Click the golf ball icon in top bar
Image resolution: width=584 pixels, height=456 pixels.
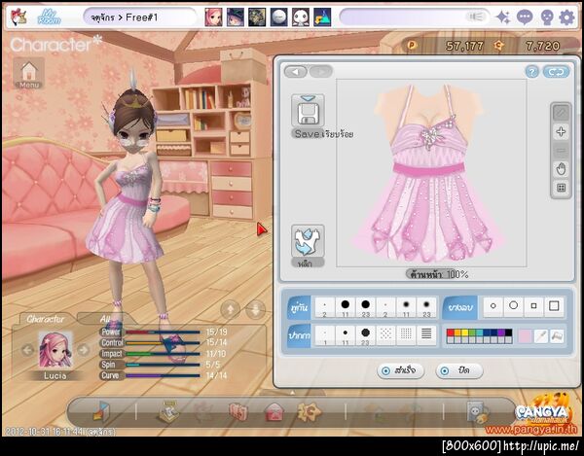279,18
